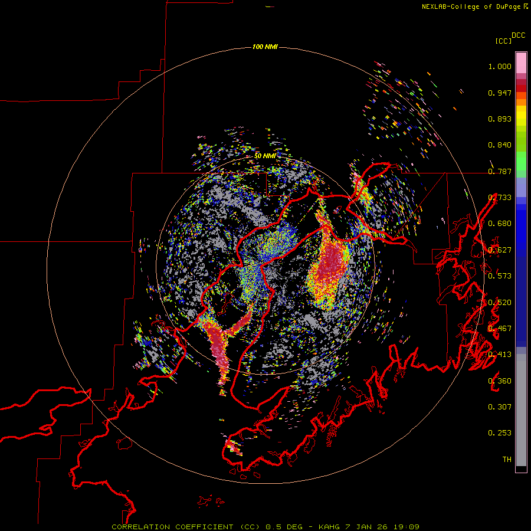
Task: Click the 0.307 legend value
Action: point(500,407)
